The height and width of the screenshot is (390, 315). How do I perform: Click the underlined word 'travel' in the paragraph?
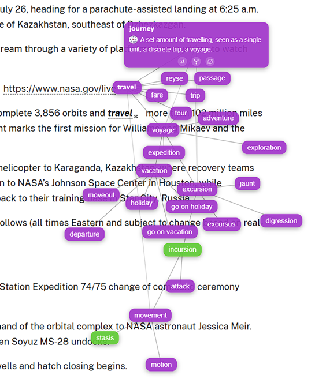click(120, 113)
